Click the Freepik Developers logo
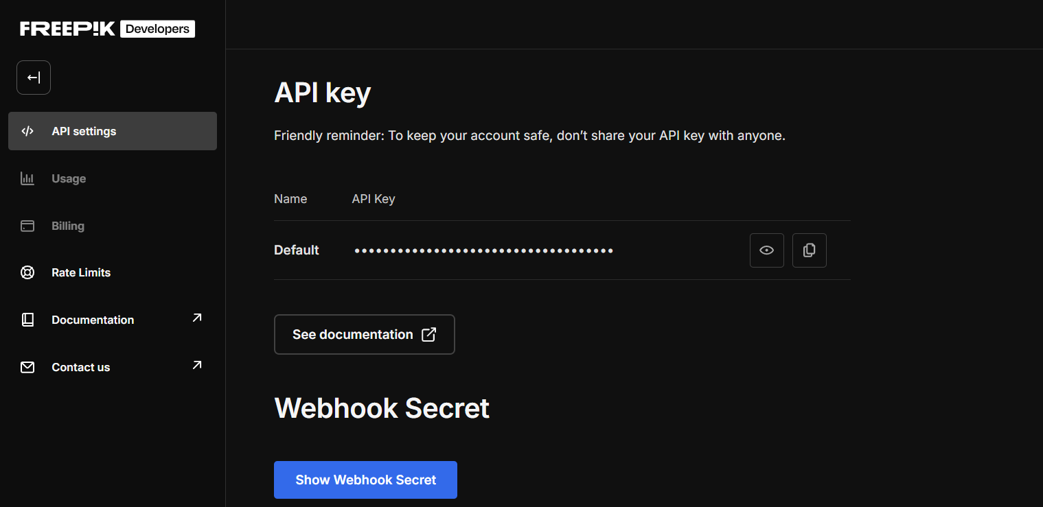 (106, 28)
